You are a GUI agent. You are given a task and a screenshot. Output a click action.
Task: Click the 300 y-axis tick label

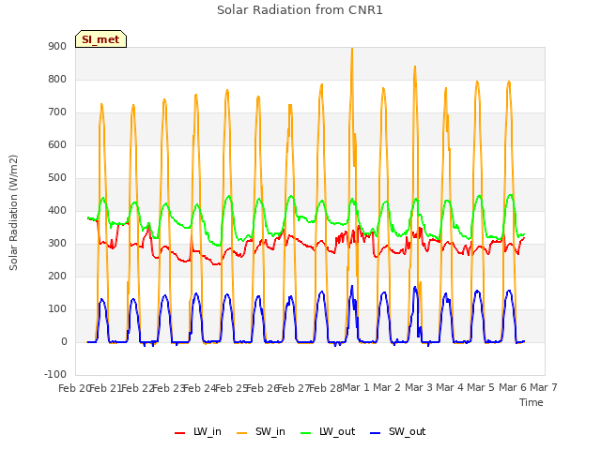[57, 244]
